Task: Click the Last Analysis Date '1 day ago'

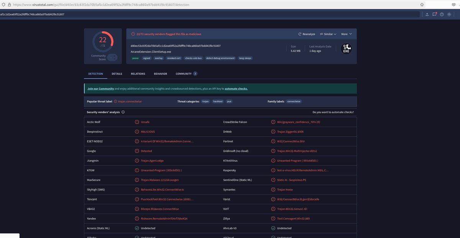Action: pos(315,51)
